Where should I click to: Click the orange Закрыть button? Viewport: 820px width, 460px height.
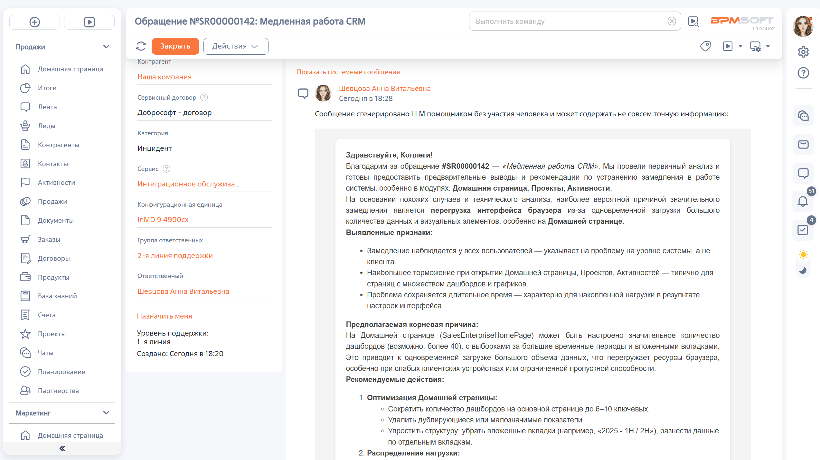click(175, 46)
